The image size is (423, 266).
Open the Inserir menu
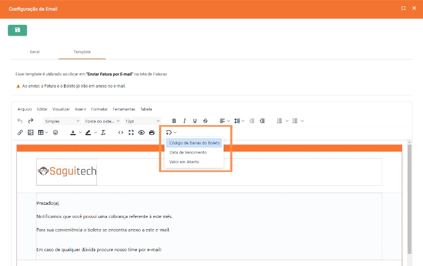click(x=80, y=109)
